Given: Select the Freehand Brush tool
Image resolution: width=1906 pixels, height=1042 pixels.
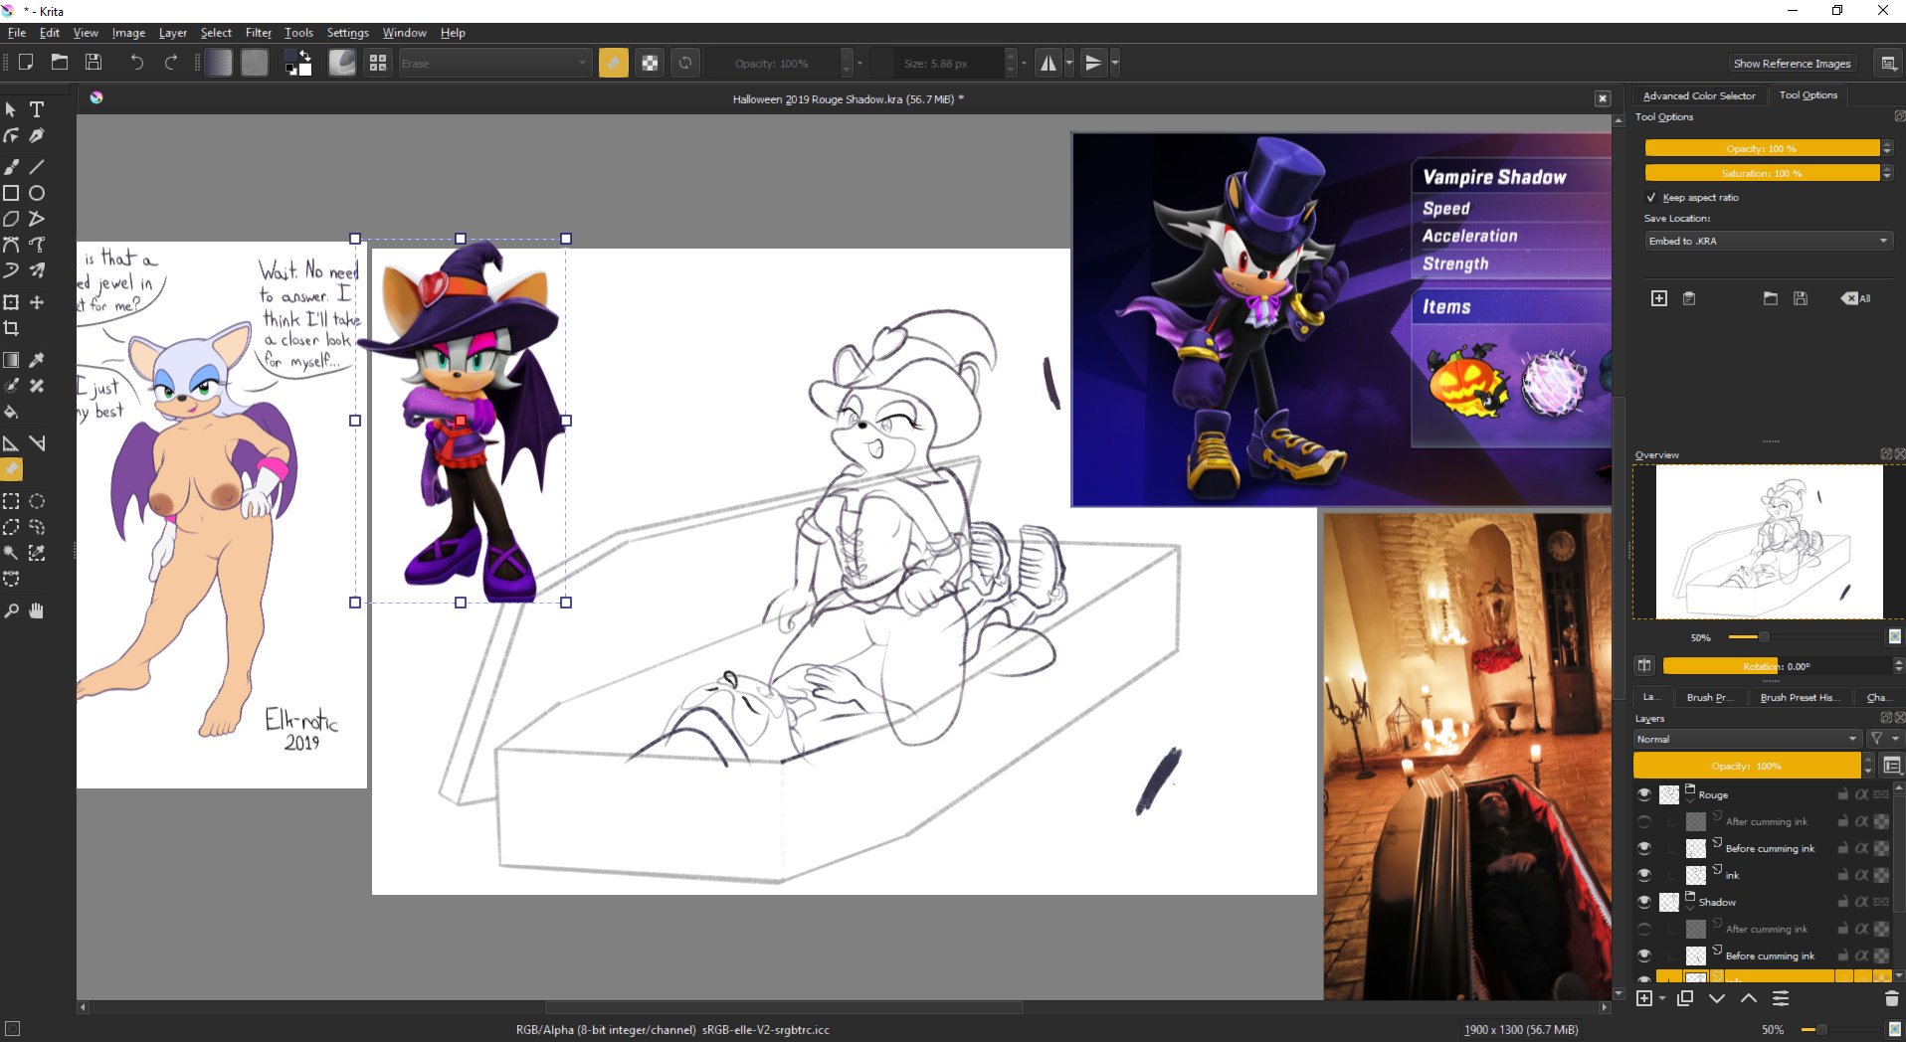Looking at the screenshot, I should [x=11, y=167].
